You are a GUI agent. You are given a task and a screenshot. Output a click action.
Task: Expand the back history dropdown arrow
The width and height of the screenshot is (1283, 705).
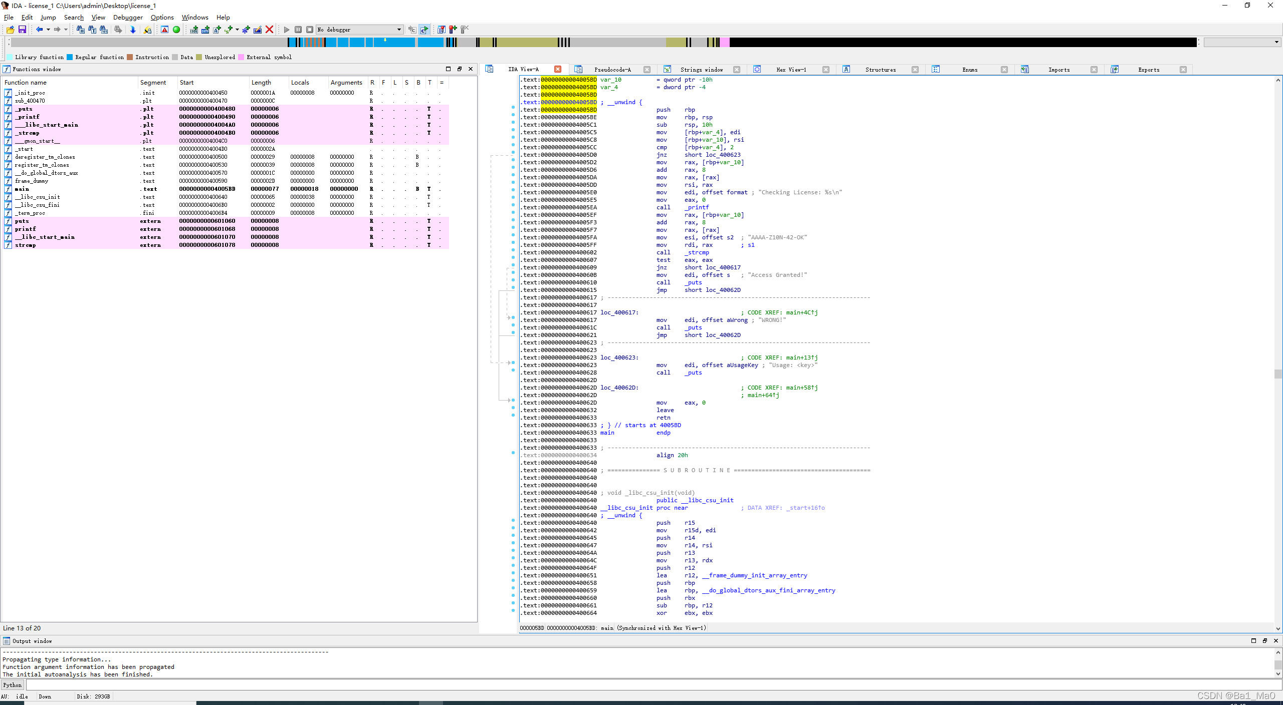[48, 30]
